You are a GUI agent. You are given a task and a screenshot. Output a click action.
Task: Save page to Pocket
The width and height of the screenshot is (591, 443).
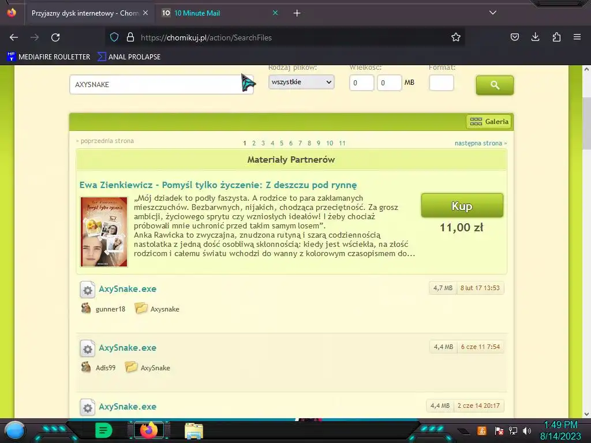coord(515,37)
